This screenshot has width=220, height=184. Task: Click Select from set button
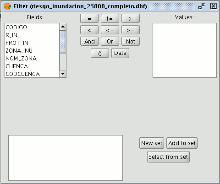click(x=168, y=157)
